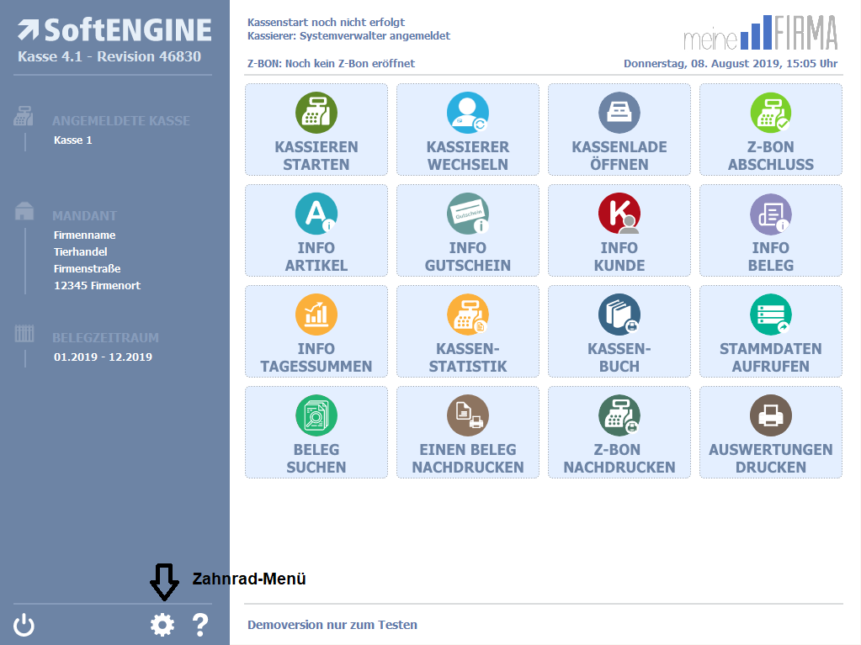The height and width of the screenshot is (645, 861).
Task: View Info Tagessummen daily totals
Action: click(x=316, y=331)
